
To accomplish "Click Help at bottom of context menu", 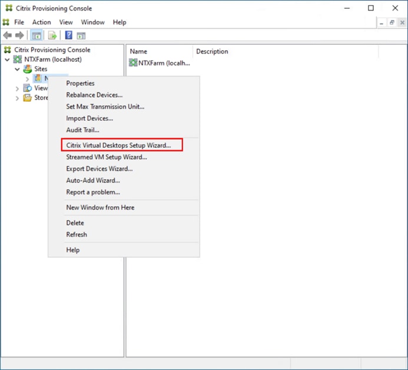I will [124, 250].
